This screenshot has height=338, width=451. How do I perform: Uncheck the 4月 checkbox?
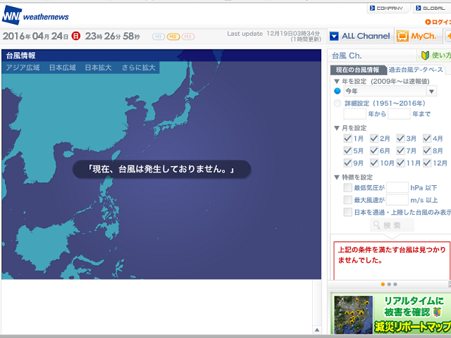(427, 139)
